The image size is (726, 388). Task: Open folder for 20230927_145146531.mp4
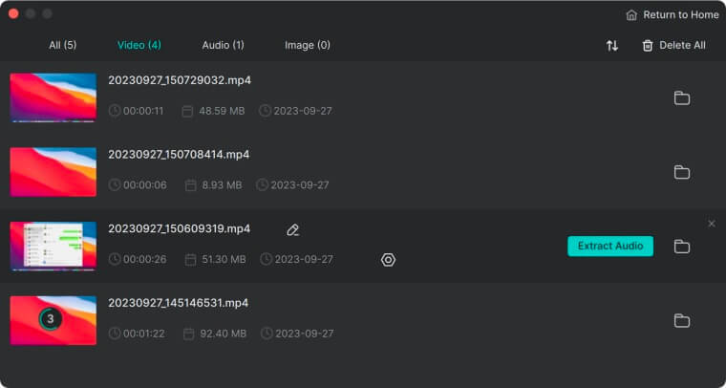(x=681, y=320)
